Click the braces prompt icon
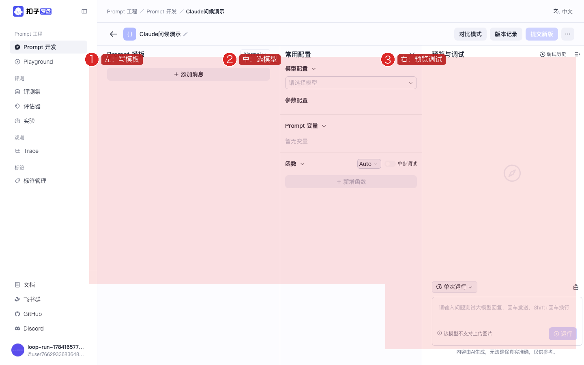This screenshot has height=365, width=584. click(130, 34)
